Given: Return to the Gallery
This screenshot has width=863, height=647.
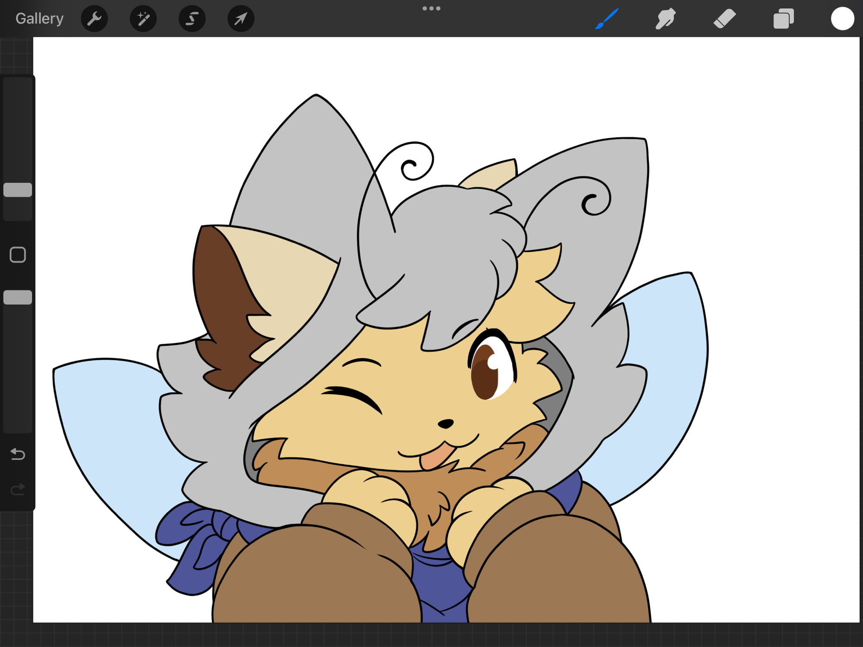Looking at the screenshot, I should click(39, 19).
